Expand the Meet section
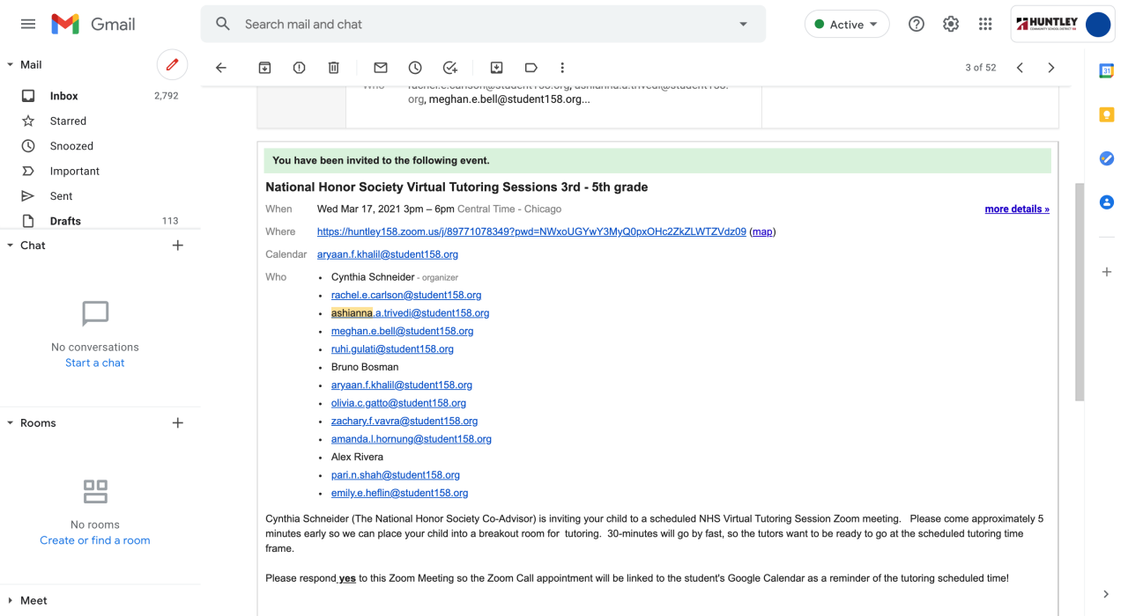 point(11,601)
